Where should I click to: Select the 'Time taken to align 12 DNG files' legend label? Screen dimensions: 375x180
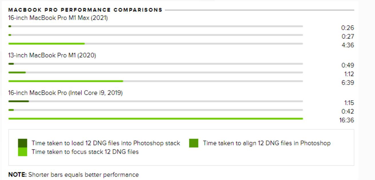pos(267,143)
